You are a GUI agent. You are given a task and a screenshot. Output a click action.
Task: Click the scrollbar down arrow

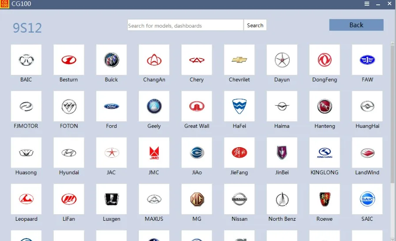pyautogui.click(x=392, y=239)
